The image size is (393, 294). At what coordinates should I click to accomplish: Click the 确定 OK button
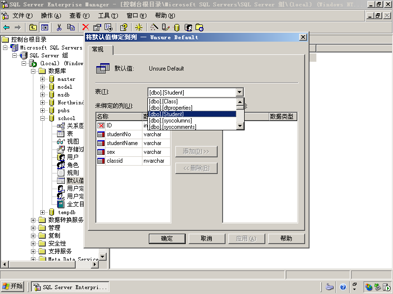pyautogui.click(x=167, y=239)
